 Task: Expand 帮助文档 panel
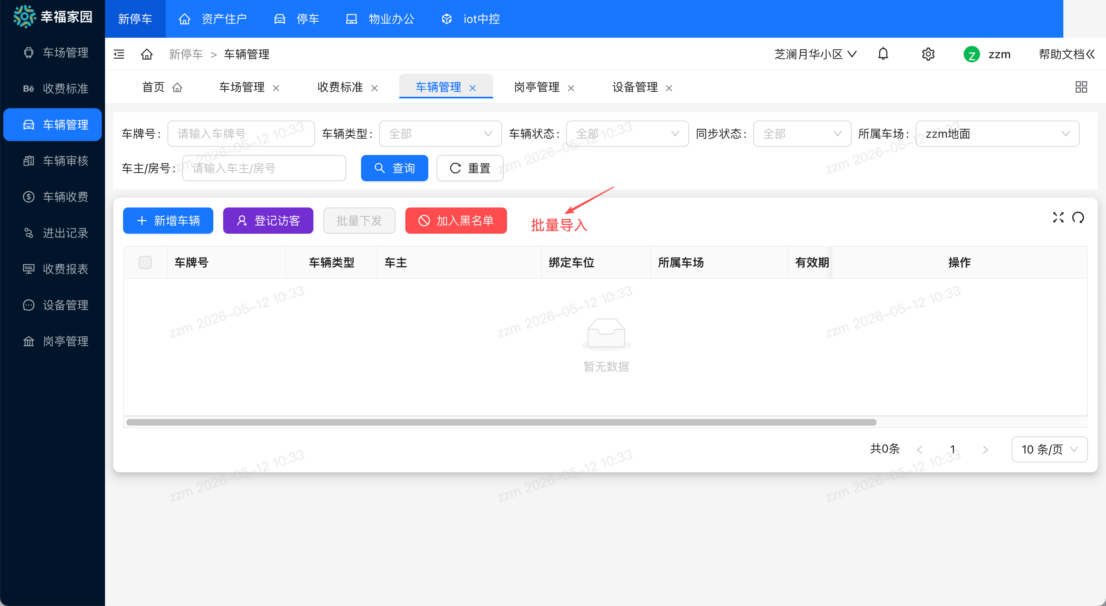1067,54
